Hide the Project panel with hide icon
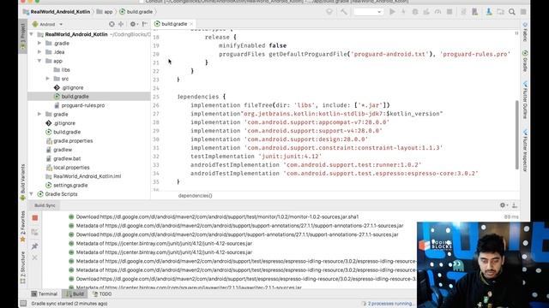The width and height of the screenshot is (549, 308). 145,24
